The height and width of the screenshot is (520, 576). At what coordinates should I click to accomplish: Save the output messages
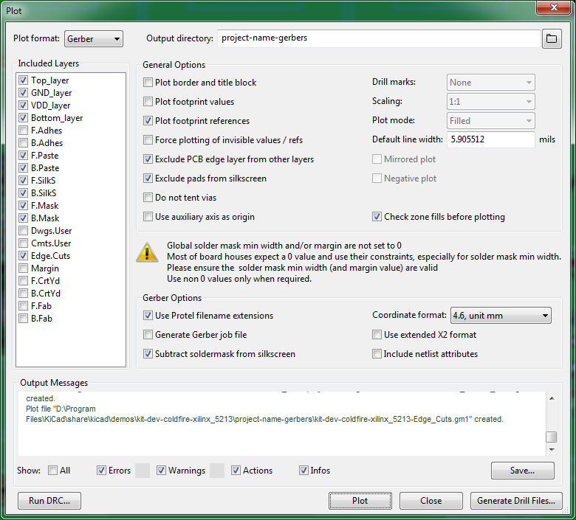point(522,471)
